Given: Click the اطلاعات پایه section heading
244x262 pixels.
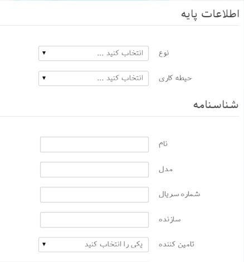Looking at the screenshot, I should point(210,14).
